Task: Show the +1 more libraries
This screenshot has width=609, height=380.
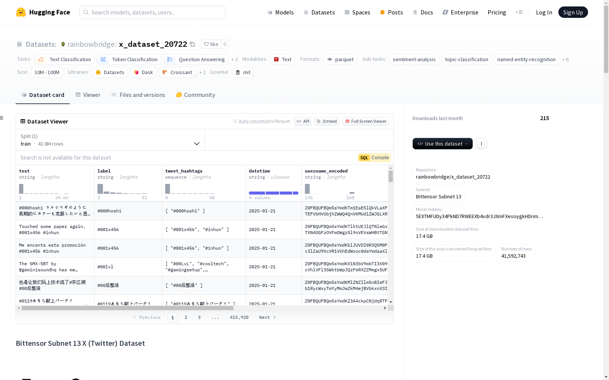Action: tap(202, 72)
